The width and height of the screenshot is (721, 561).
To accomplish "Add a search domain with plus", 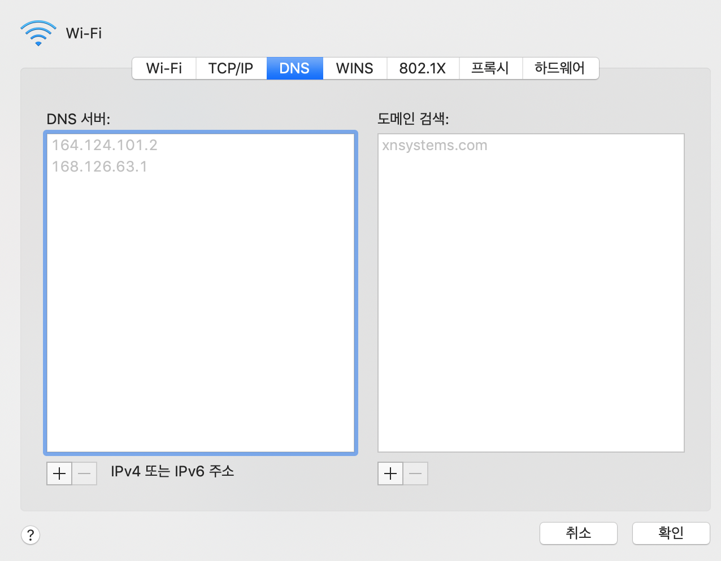I will pyautogui.click(x=390, y=474).
